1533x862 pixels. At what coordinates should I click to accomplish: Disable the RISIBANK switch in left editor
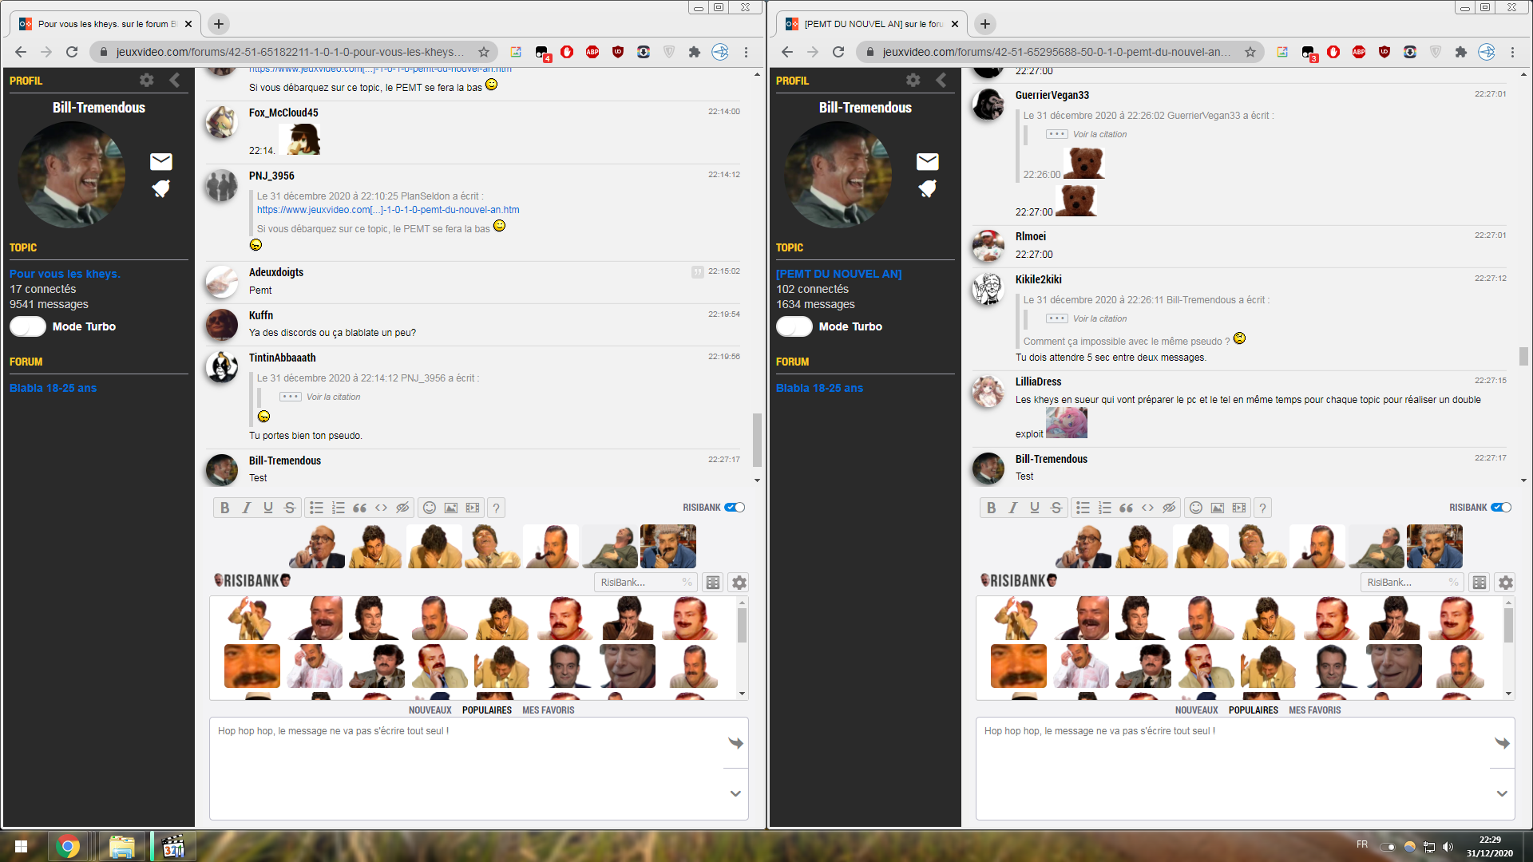tap(735, 508)
